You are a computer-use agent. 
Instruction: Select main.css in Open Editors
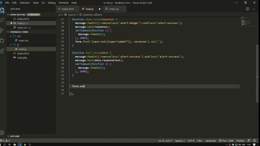coord(31,28)
